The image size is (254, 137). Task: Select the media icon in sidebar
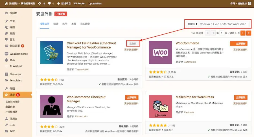[6, 27]
